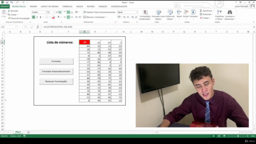Toggle middle vertical alignment
The image size is (256, 144).
tap(68, 12)
